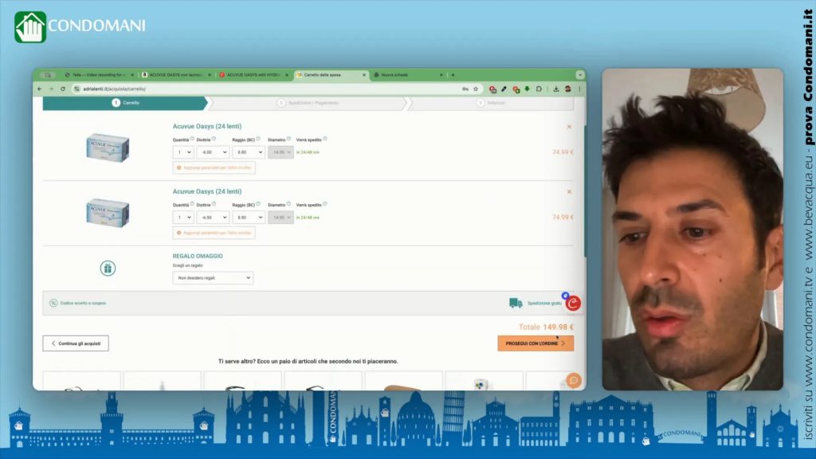Add other-eye parameters for first product
Image resolution: width=816 pixels, height=459 pixels.
coord(214,167)
